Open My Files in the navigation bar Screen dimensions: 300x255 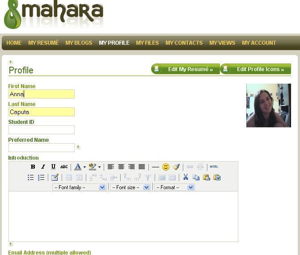click(x=148, y=43)
